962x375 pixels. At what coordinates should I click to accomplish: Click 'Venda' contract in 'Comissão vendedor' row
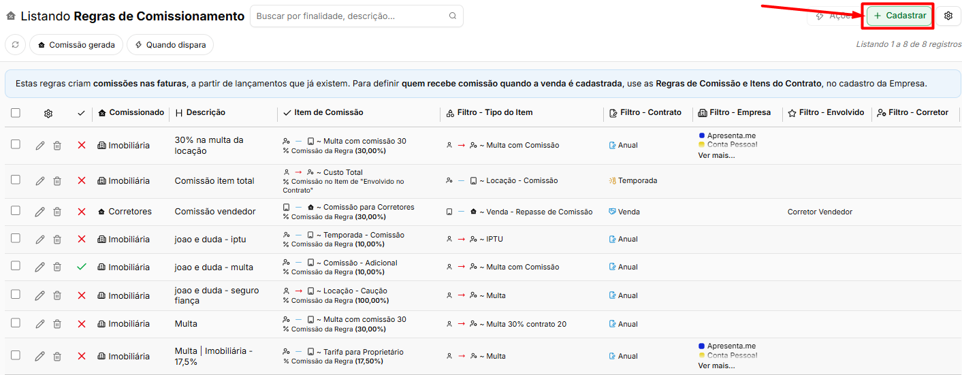(624, 212)
